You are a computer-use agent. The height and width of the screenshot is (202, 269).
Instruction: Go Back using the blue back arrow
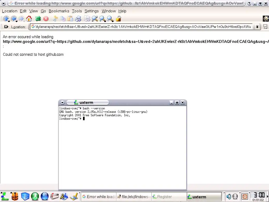[14, 18]
